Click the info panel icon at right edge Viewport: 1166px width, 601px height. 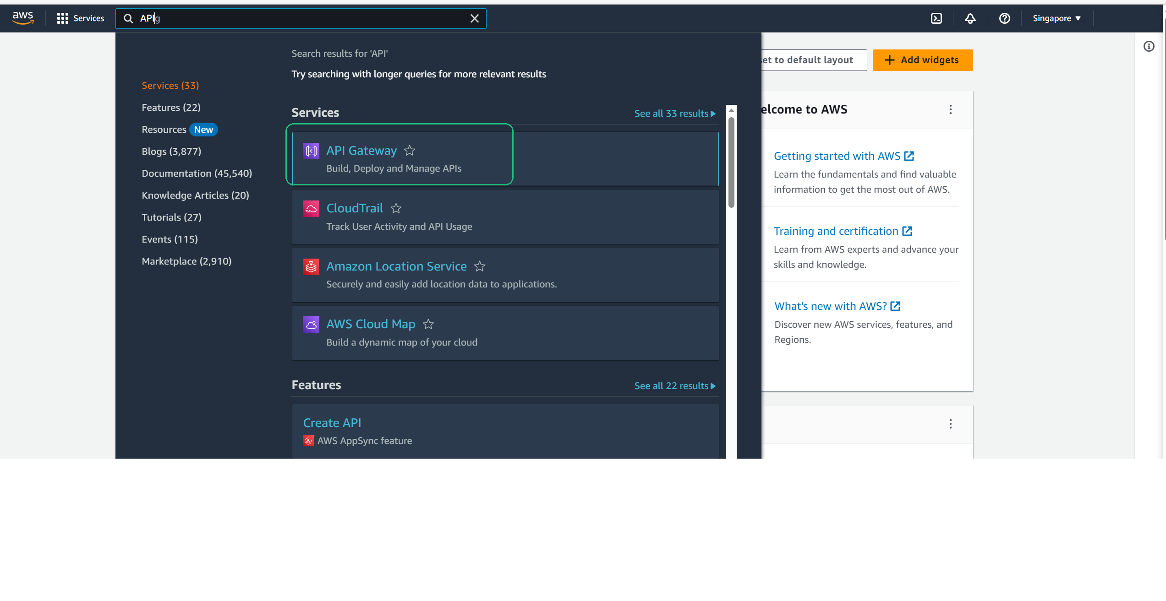(1149, 46)
